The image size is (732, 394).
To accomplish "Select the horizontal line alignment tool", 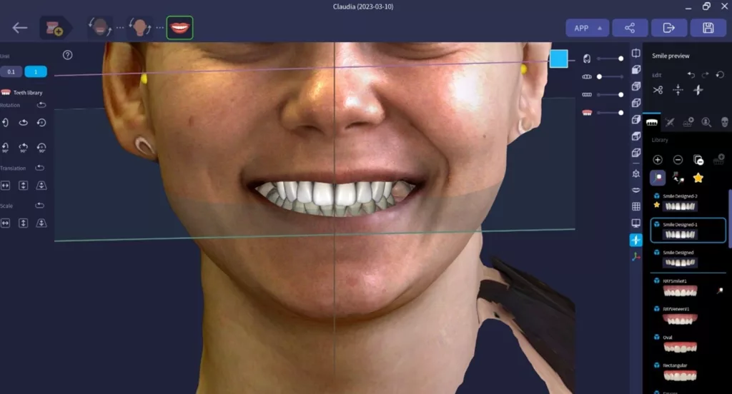I will [678, 90].
